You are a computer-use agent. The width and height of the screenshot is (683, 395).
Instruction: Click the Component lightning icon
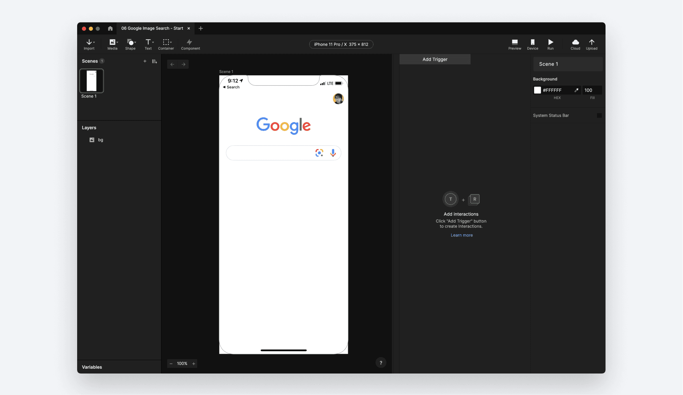coord(189,42)
